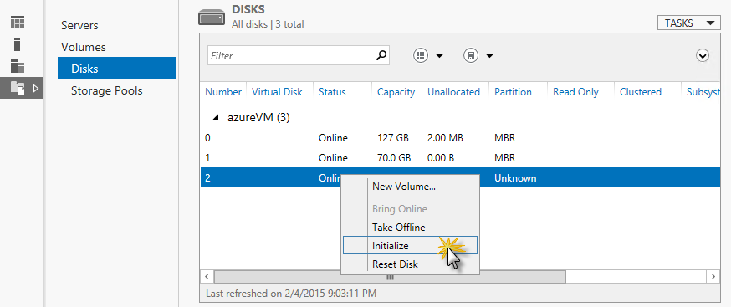The image size is (731, 307).
Task: Click MBR partition cell of disk 0
Action: tap(504, 138)
